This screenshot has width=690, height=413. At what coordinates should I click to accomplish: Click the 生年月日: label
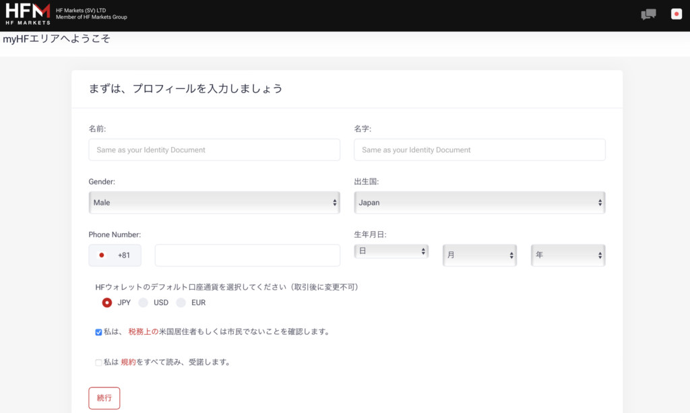(x=370, y=234)
